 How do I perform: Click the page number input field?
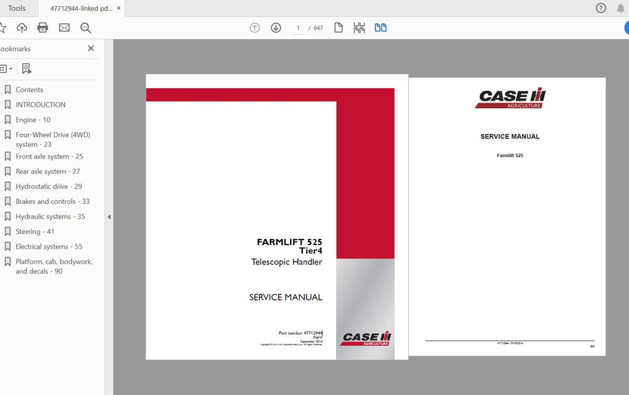(x=298, y=28)
